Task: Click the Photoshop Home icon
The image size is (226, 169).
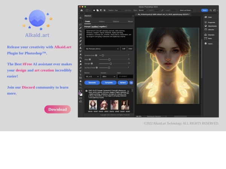Action: (81, 10)
